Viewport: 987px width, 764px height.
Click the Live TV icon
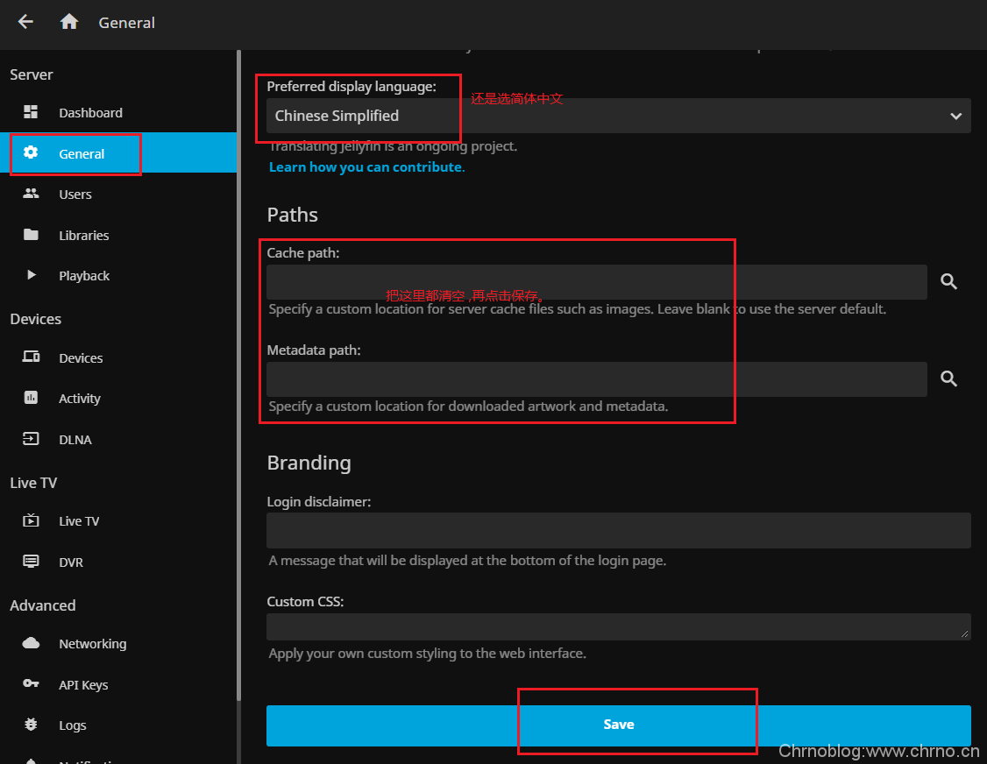32,520
